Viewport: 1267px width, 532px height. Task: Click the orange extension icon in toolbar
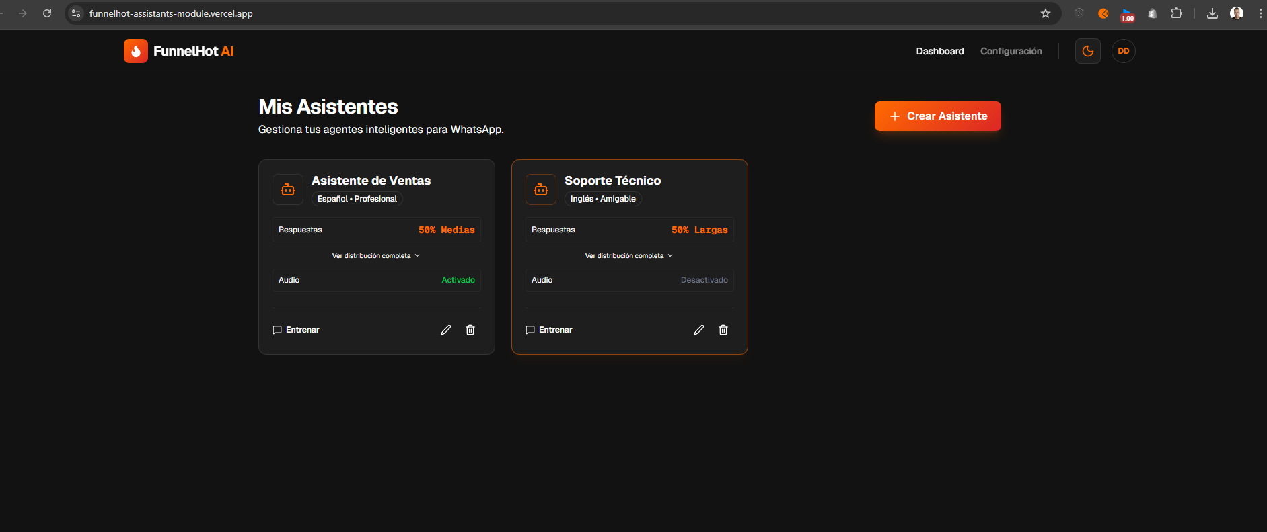point(1103,13)
